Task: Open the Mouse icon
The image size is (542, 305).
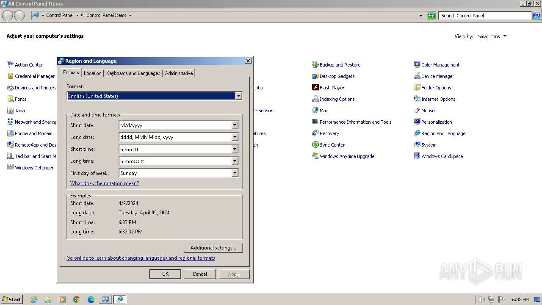Action: [417, 111]
